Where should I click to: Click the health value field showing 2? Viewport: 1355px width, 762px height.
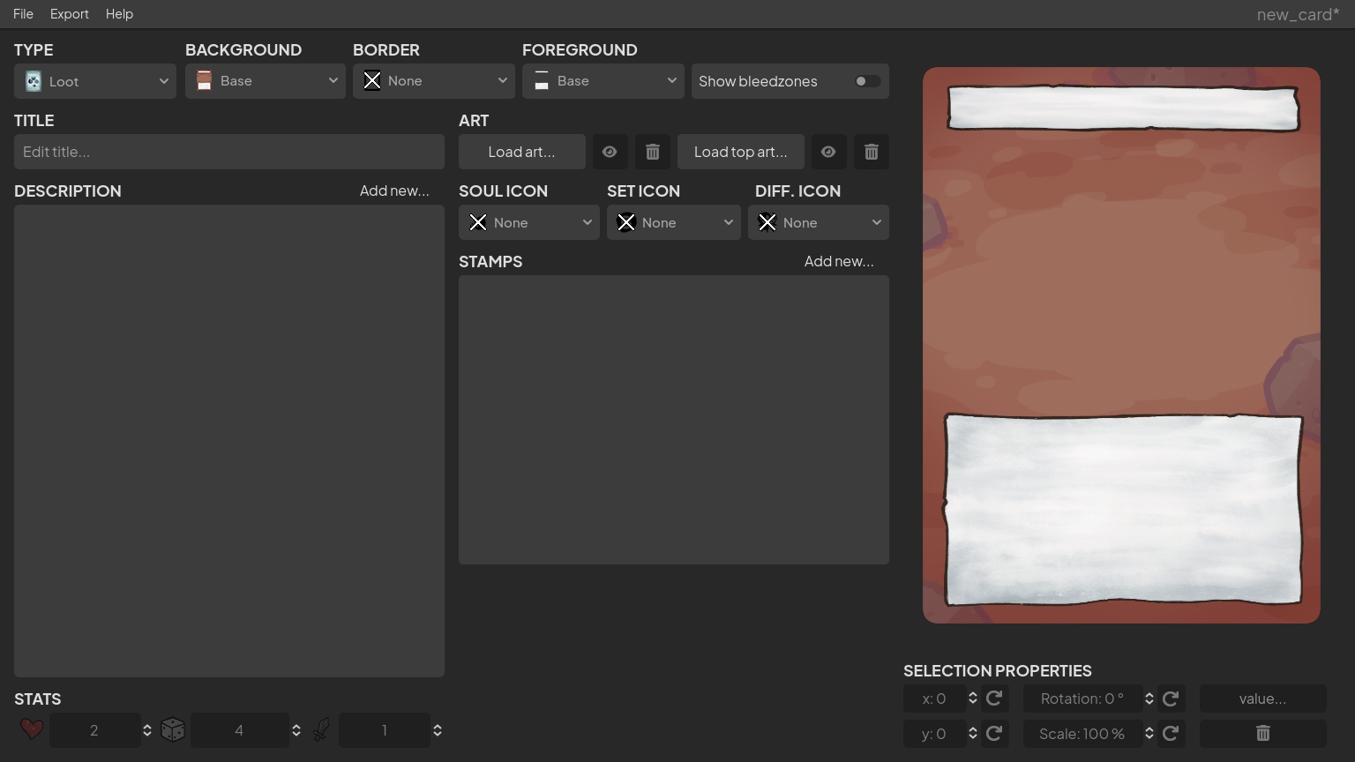(x=94, y=730)
